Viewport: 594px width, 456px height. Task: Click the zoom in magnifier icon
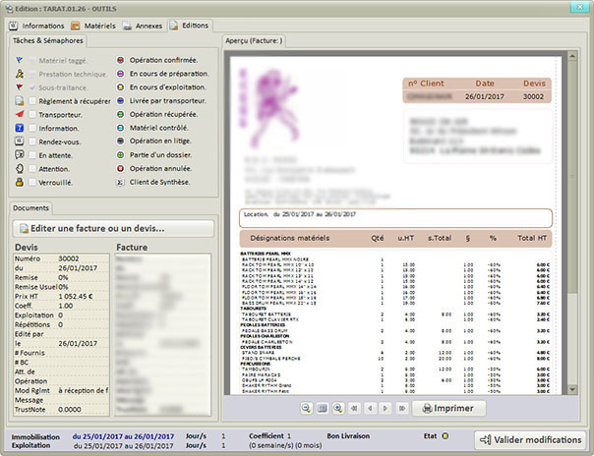pos(338,408)
